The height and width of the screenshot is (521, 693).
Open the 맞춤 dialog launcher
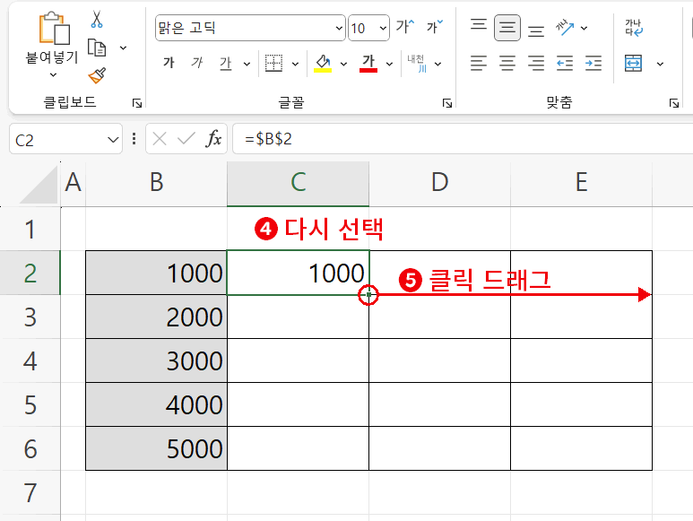point(673,103)
